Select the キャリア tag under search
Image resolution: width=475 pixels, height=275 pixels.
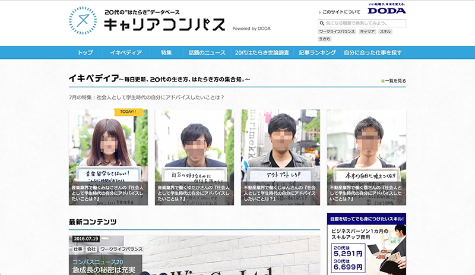[x=368, y=31]
